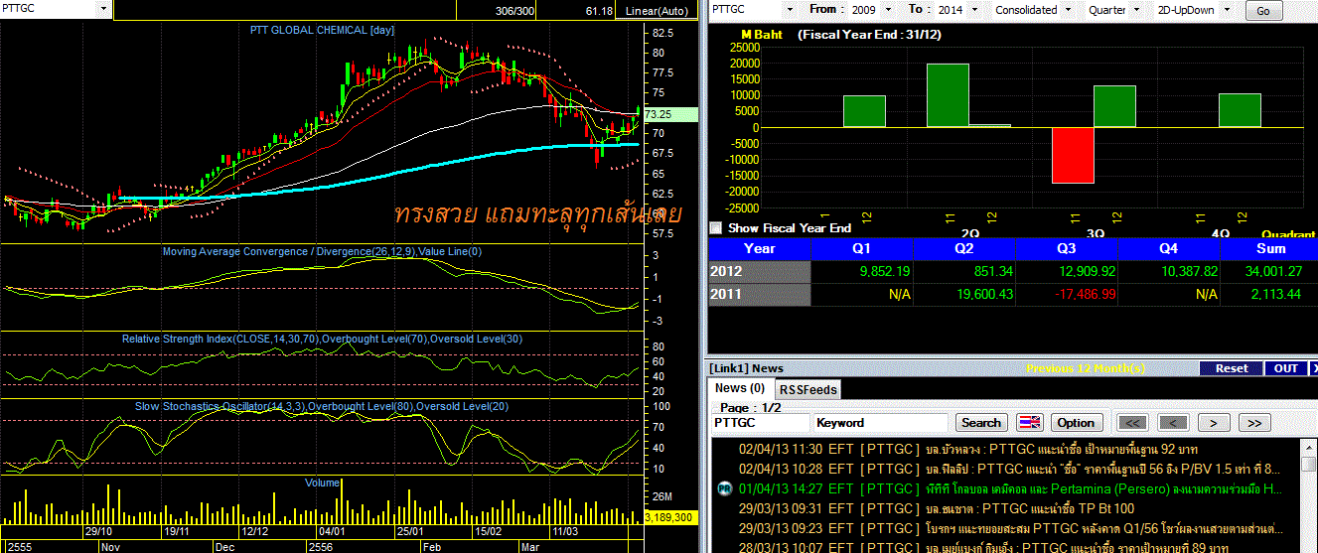
Task: Click the Previous 12 Month(s) label
Action: (1086, 368)
